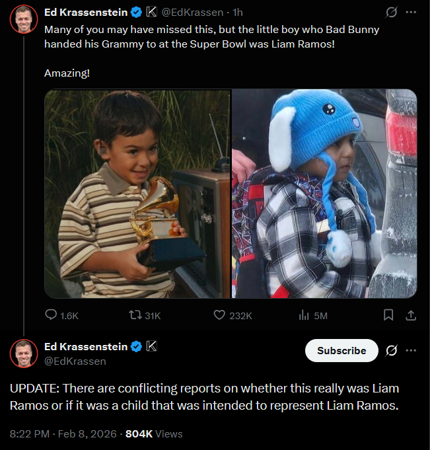Click the 1h timestamp of the top tweet
The height and width of the screenshot is (450, 430).
[238, 13]
